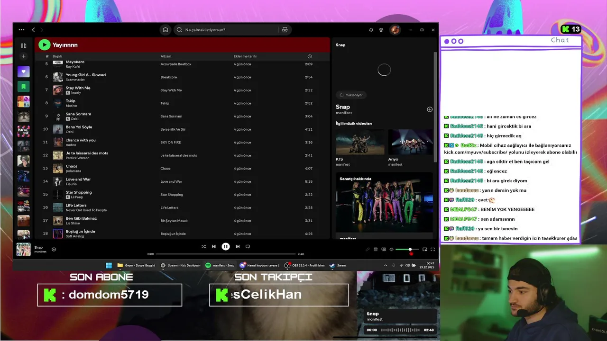Viewport: 607px width, 341px height.
Task: Open the KTS music video thumbnail
Action: point(360,142)
